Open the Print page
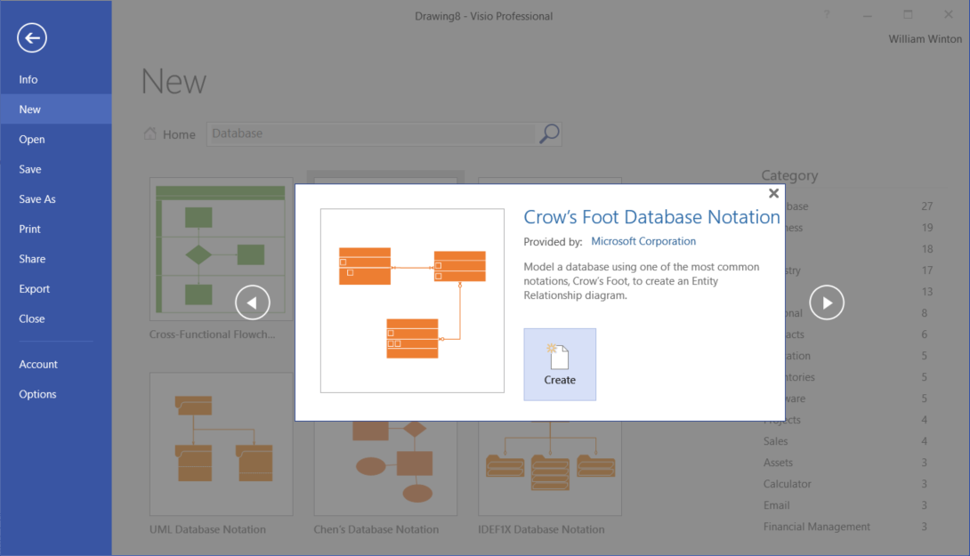 (29, 229)
